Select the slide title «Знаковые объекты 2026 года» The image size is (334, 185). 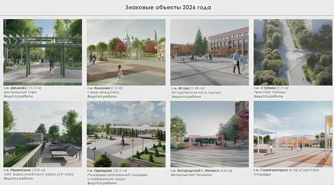pyautogui.click(x=168, y=8)
